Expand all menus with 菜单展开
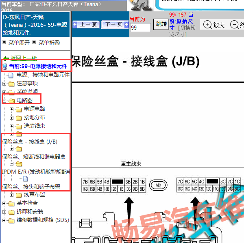The image size is (244, 243). [x=19, y=43]
